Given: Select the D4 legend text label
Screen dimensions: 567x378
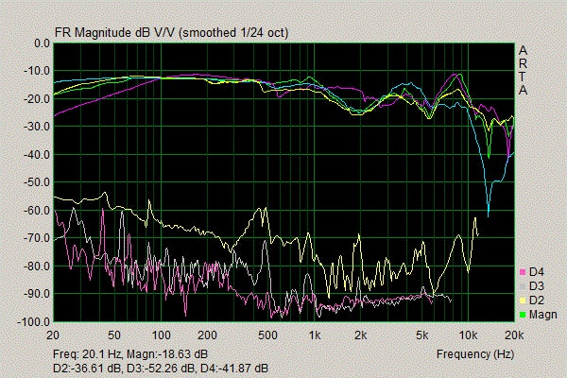Looking at the screenshot, I should coord(537,273).
